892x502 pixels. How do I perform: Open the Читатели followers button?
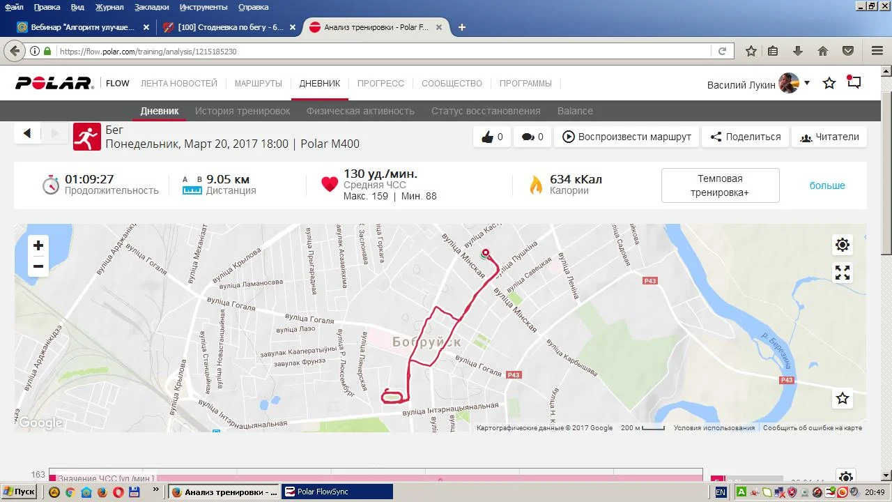pyautogui.click(x=829, y=137)
